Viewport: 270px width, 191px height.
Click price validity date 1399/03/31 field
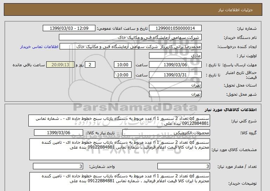(175, 75)
